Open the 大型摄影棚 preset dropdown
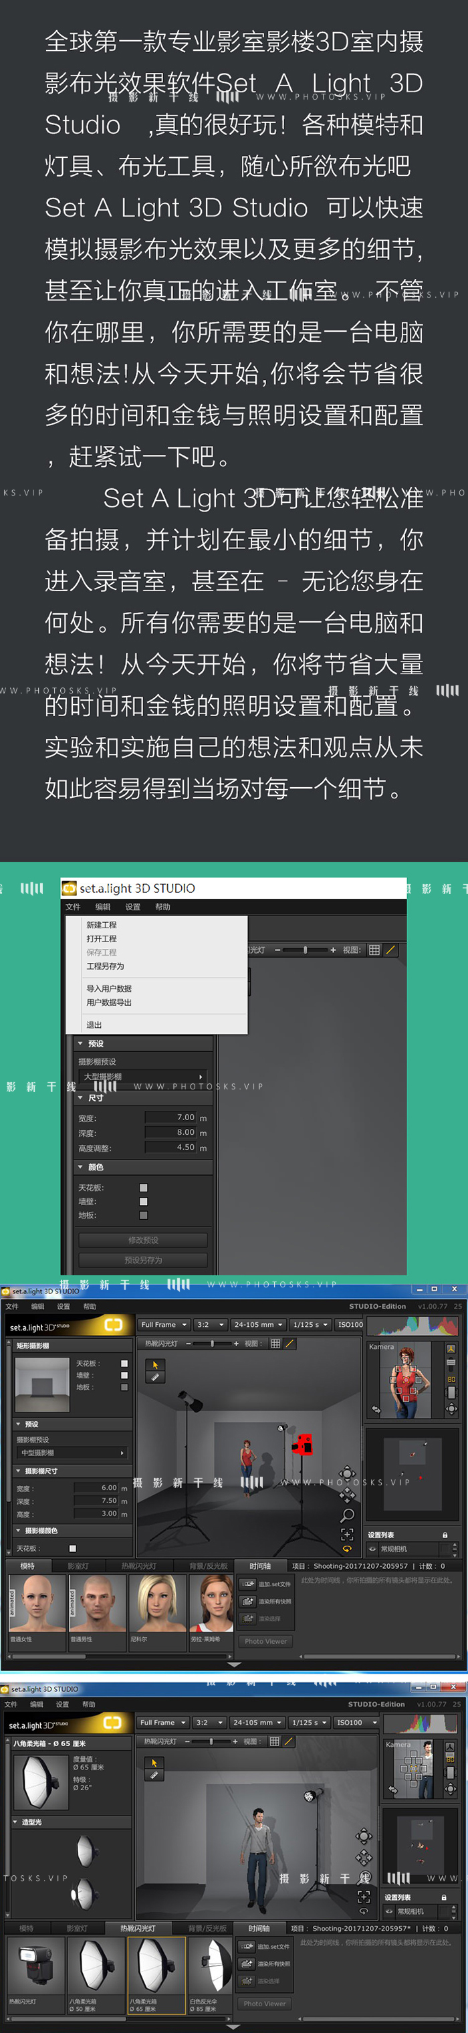 click(x=142, y=1077)
